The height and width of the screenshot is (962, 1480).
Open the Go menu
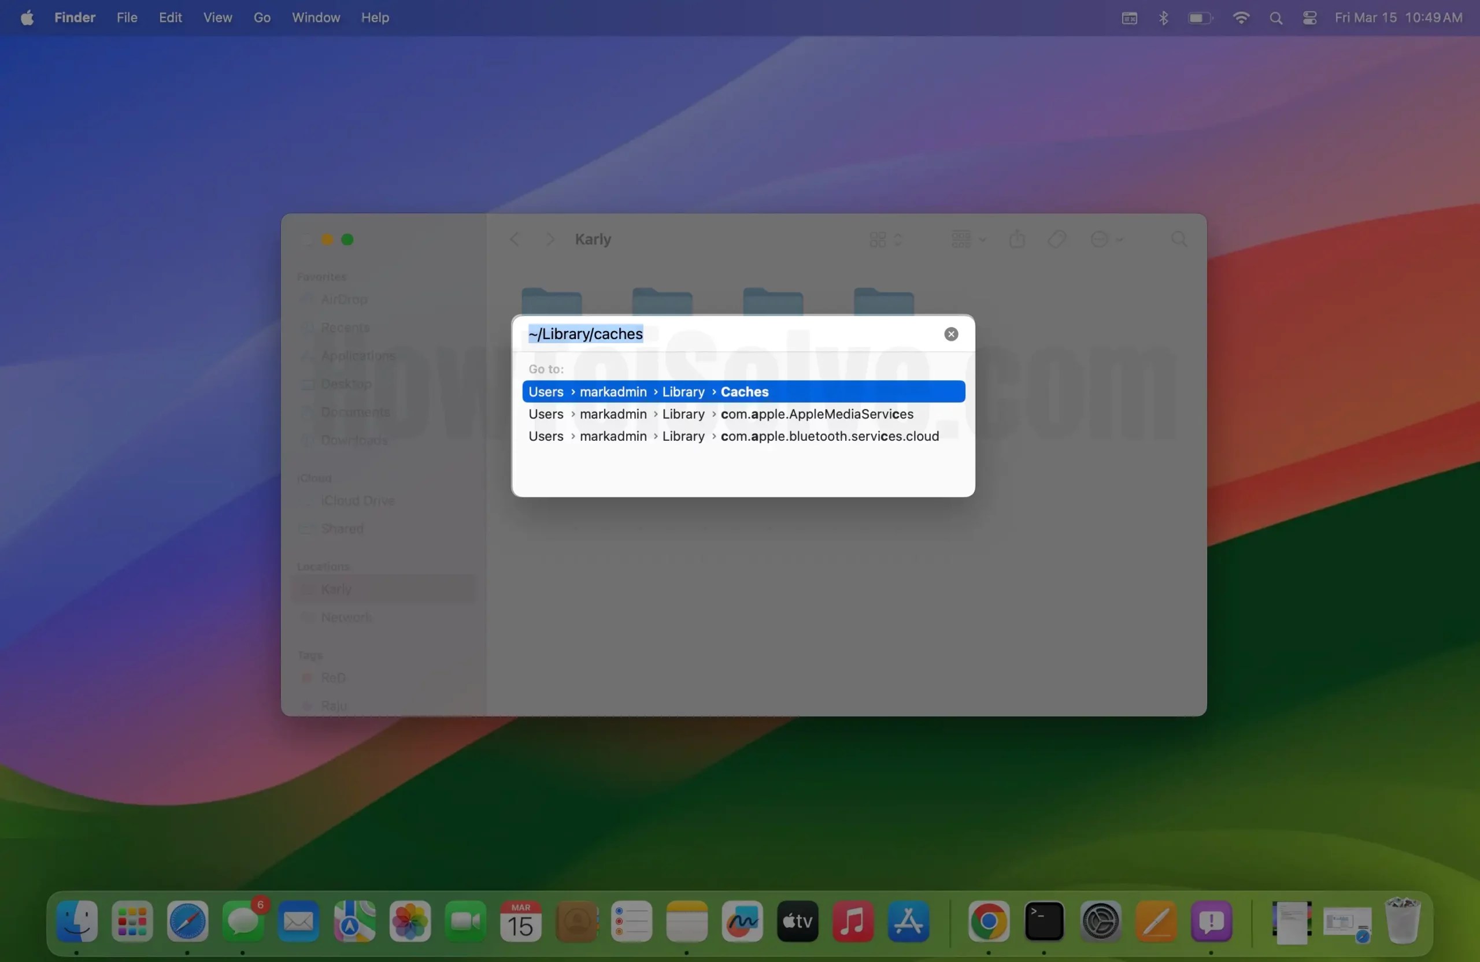262,17
